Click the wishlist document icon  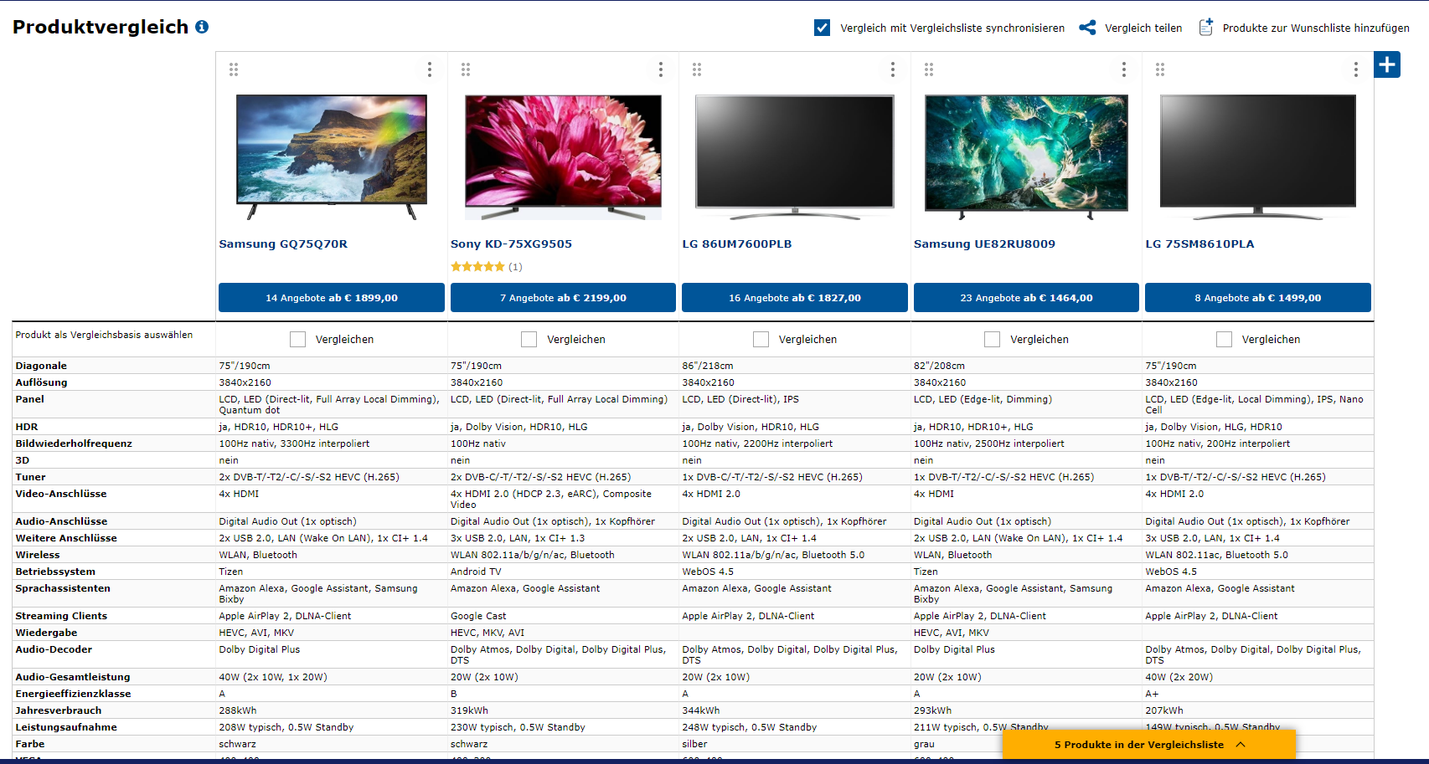(1206, 28)
